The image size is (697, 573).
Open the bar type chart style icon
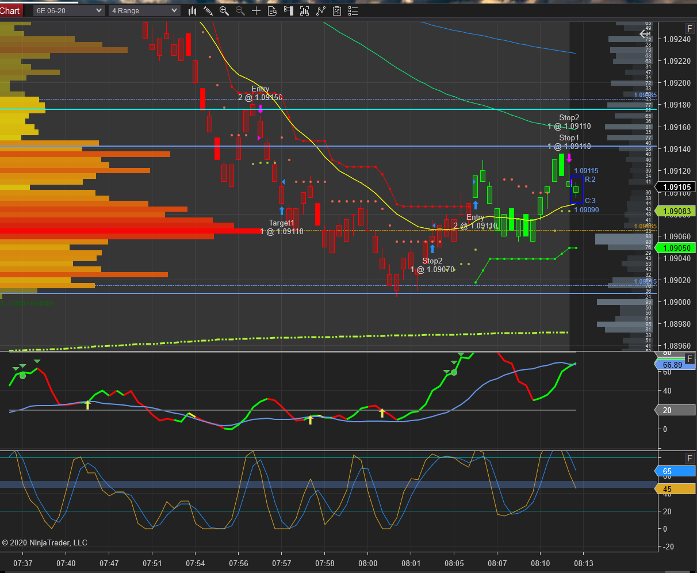click(x=193, y=11)
